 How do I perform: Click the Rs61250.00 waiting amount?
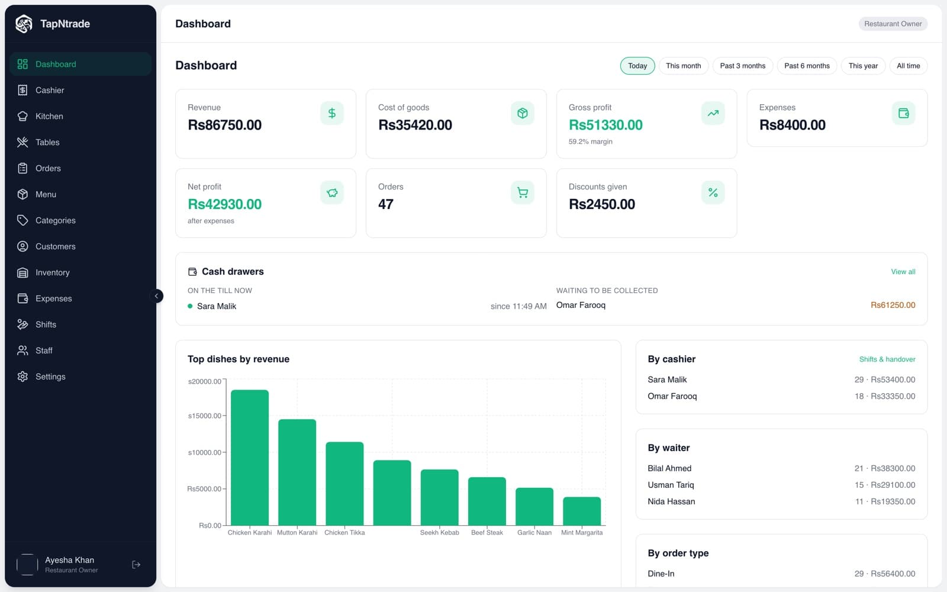(893, 305)
